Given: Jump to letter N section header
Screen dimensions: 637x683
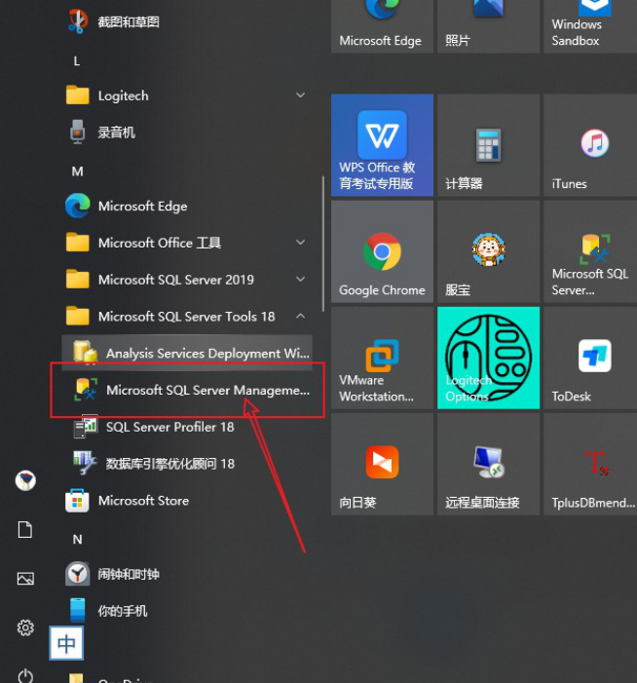Looking at the screenshot, I should click(77, 539).
